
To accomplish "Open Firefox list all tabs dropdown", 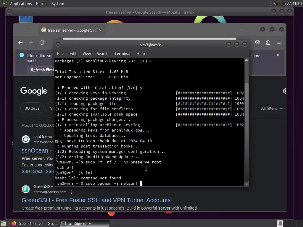I will (241, 30).
